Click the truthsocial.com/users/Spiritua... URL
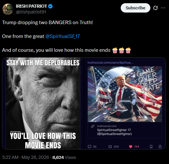 (110, 63)
